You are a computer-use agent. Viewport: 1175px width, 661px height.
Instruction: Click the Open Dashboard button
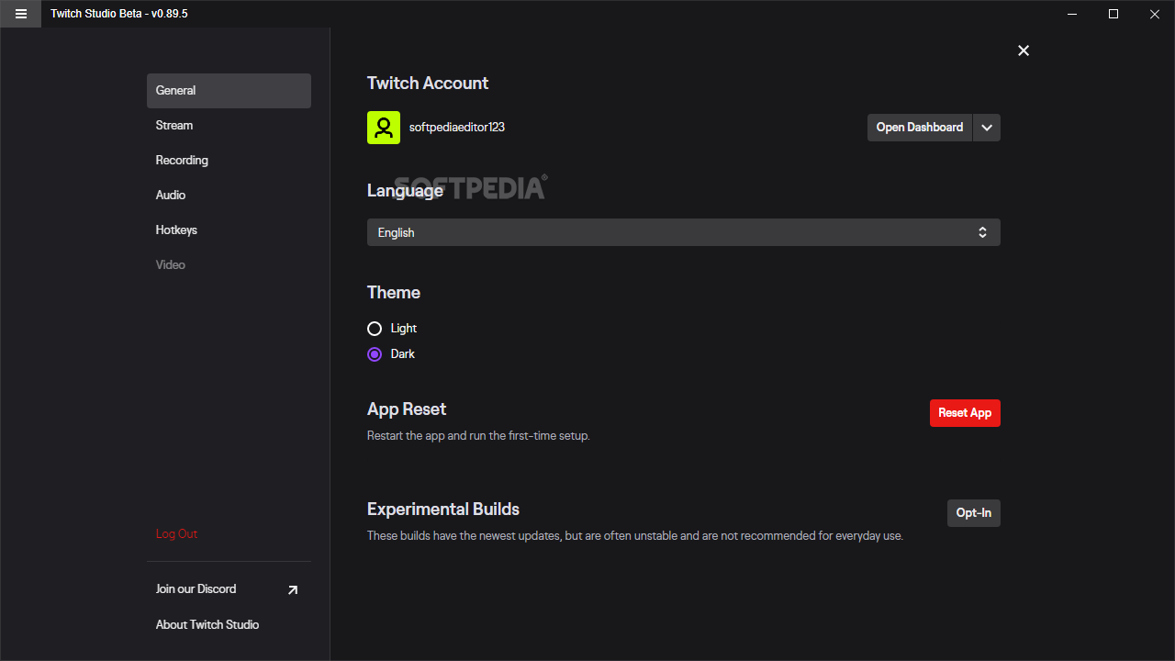[920, 128]
